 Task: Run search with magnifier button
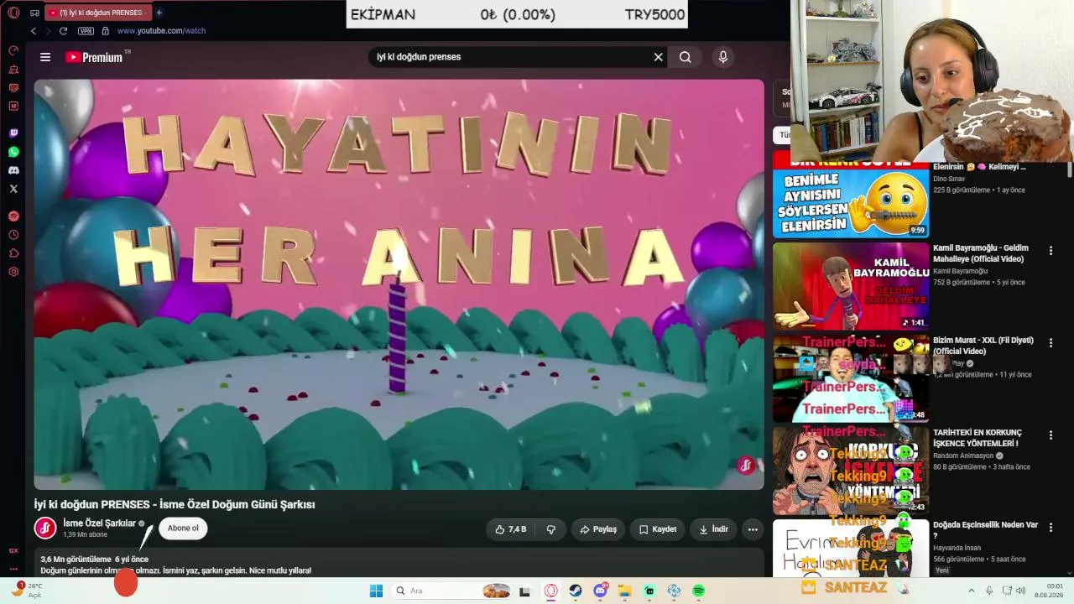[686, 57]
